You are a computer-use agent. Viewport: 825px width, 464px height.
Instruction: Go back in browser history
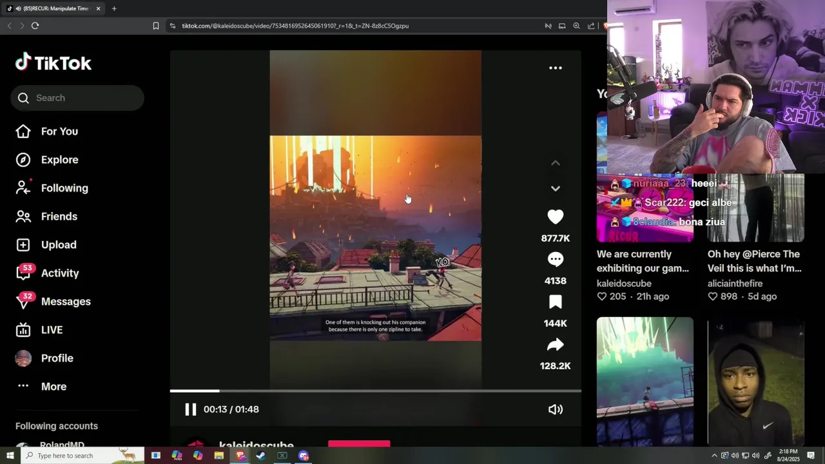[x=9, y=26]
